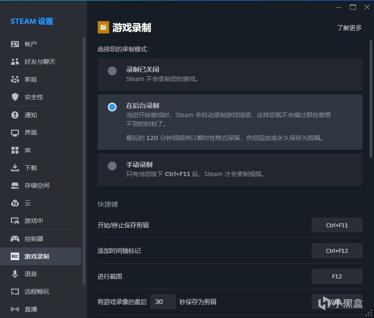374x318 pixels.
Task: Click 添加时间轴标记 label
Action: (x=119, y=251)
